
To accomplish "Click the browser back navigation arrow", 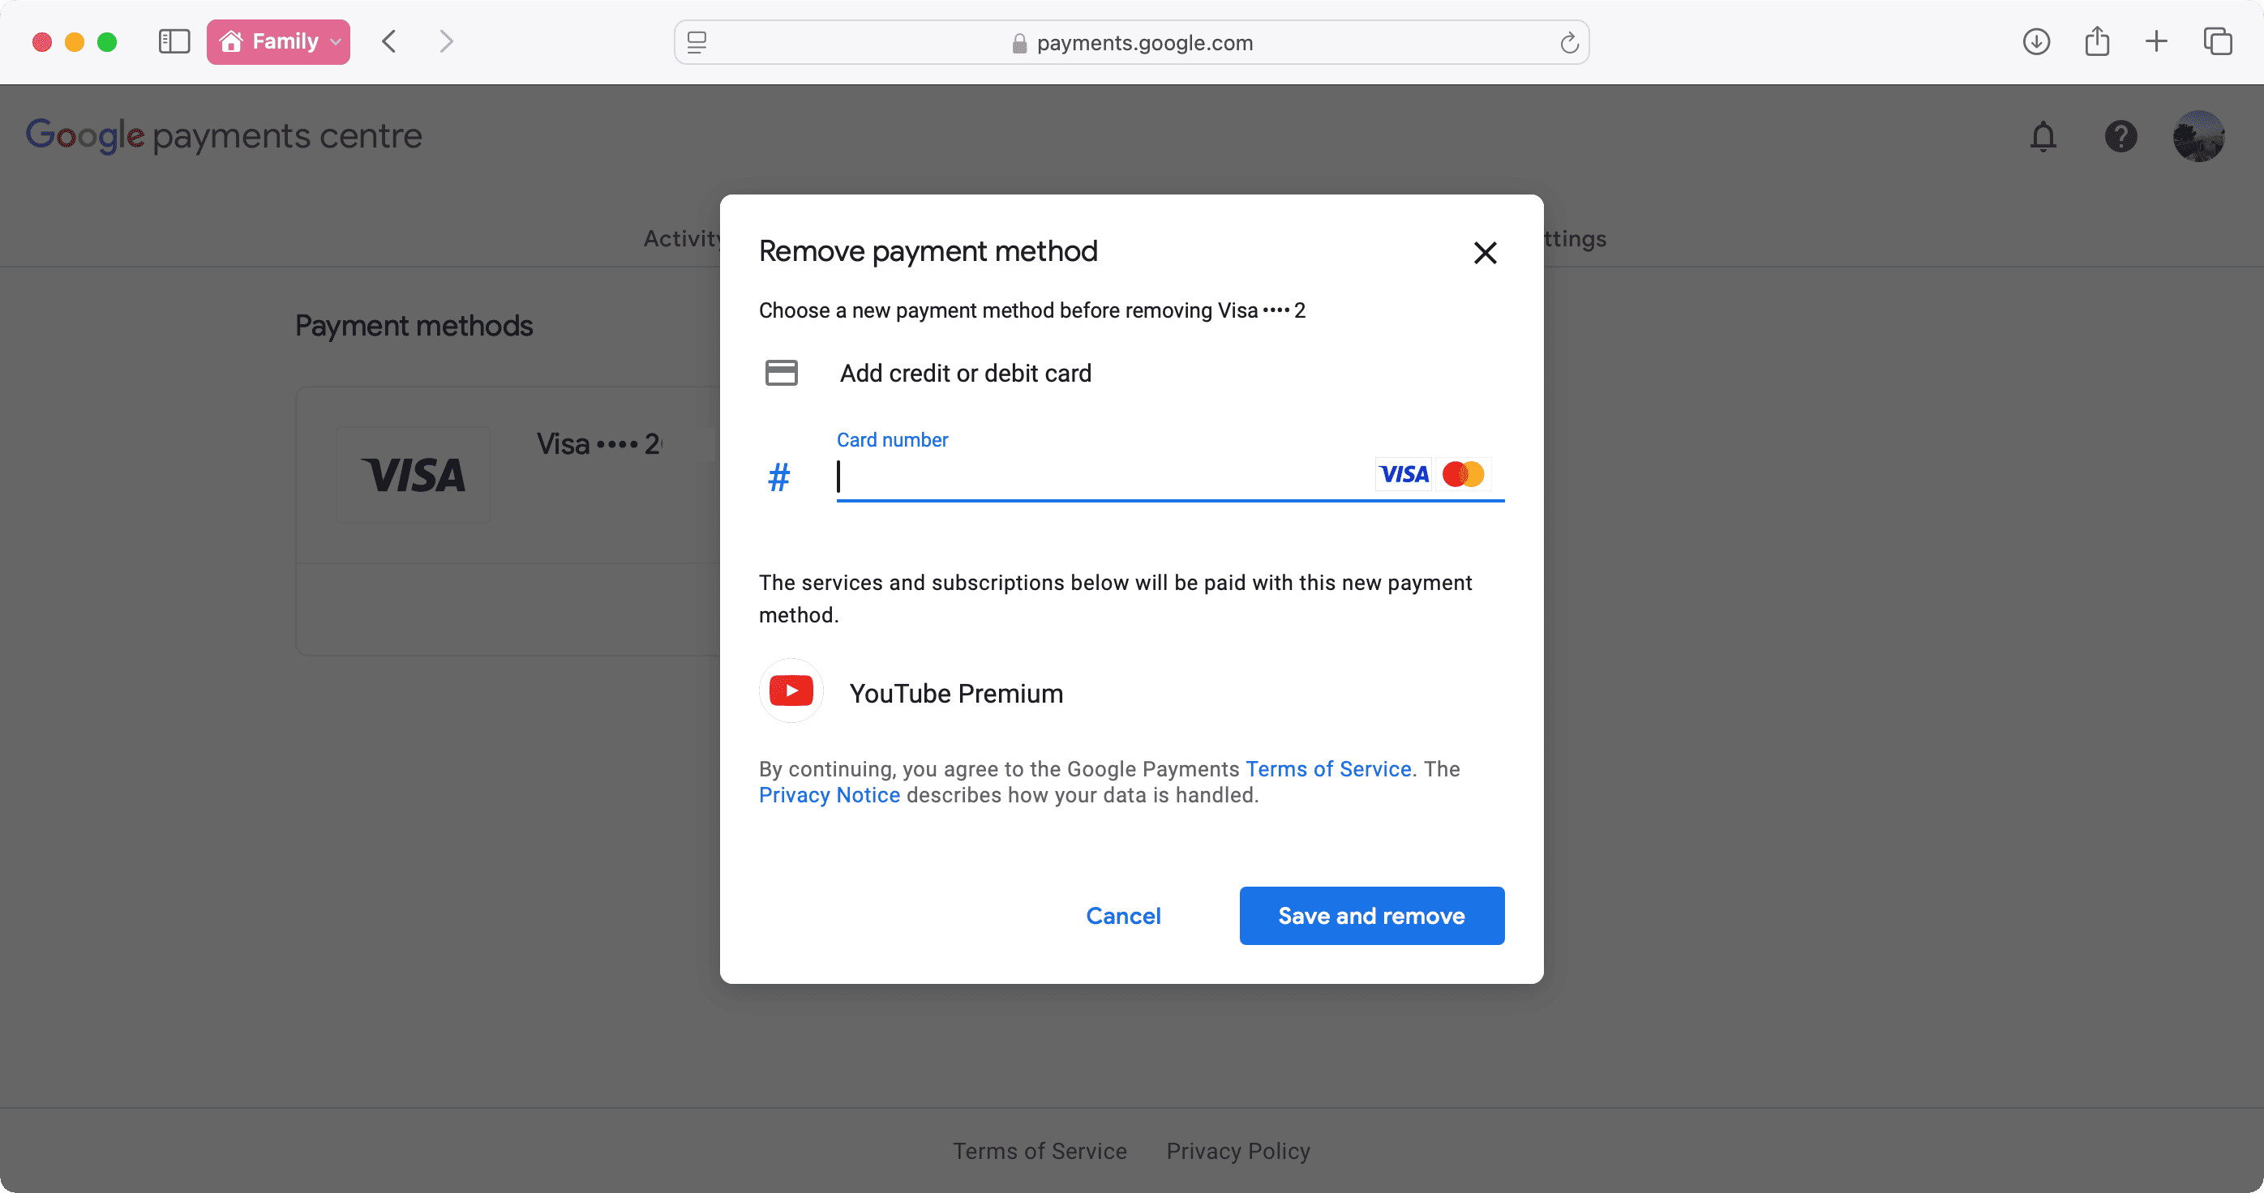I will tap(391, 41).
